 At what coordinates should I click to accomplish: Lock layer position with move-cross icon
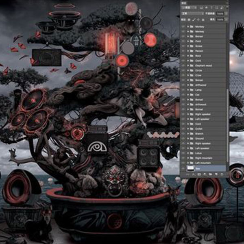[198, 20]
